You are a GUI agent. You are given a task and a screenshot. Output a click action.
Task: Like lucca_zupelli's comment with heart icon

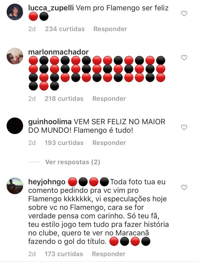tap(184, 14)
